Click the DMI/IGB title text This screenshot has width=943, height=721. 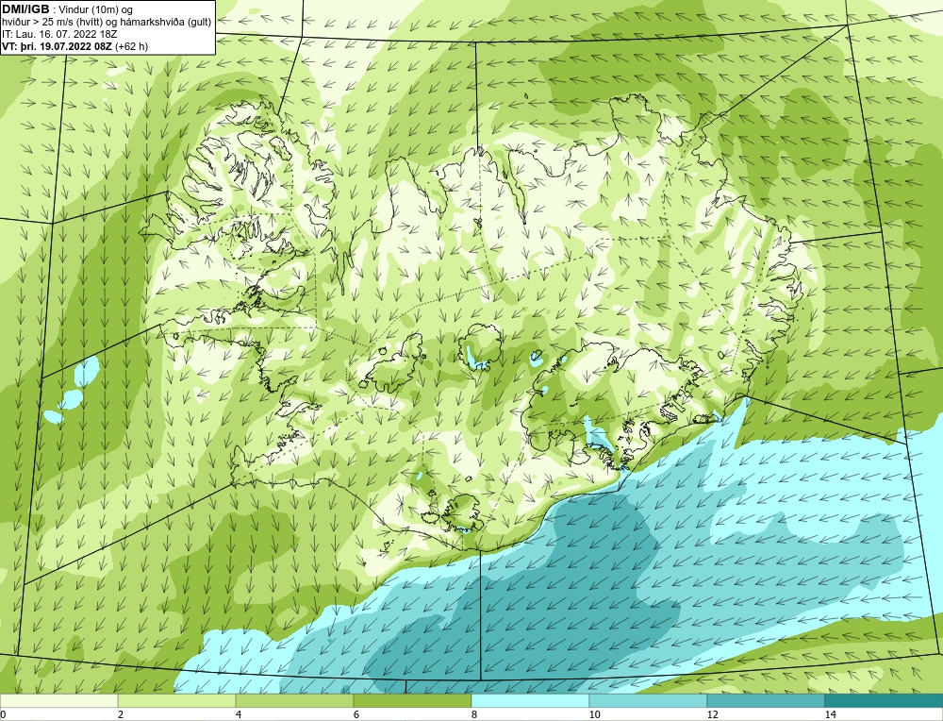pyautogui.click(x=25, y=9)
